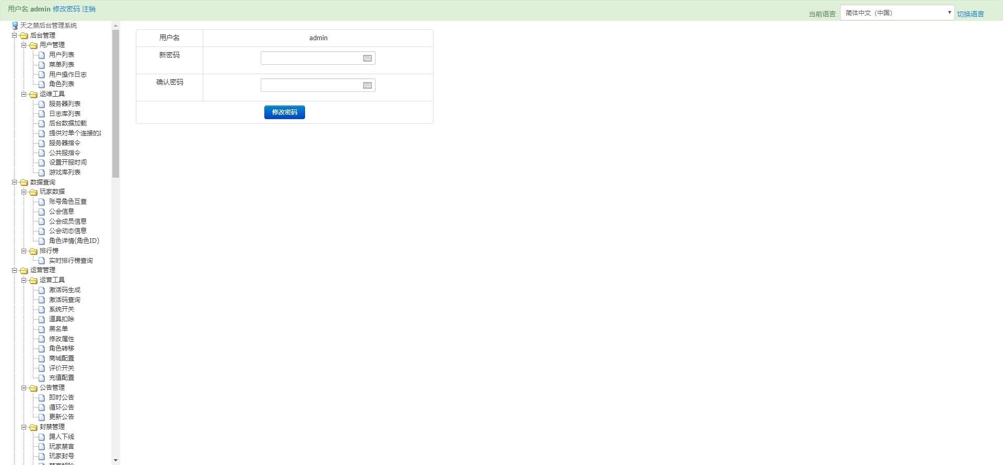Open 提供对单个连接的 tree item
This screenshot has width=1003, height=465.
click(x=75, y=133)
